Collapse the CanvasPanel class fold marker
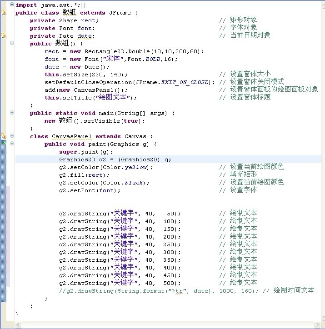This screenshot has height=329, width=325. point(12,136)
